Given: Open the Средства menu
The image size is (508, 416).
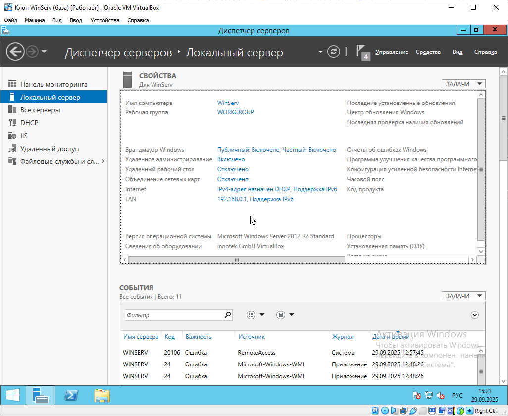Looking at the screenshot, I should (428, 52).
